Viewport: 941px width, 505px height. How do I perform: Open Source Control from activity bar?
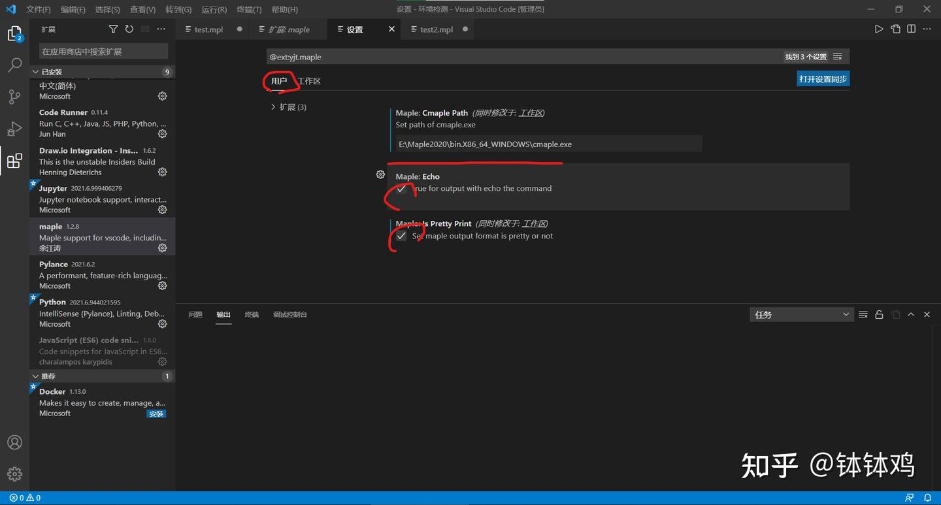(x=14, y=97)
